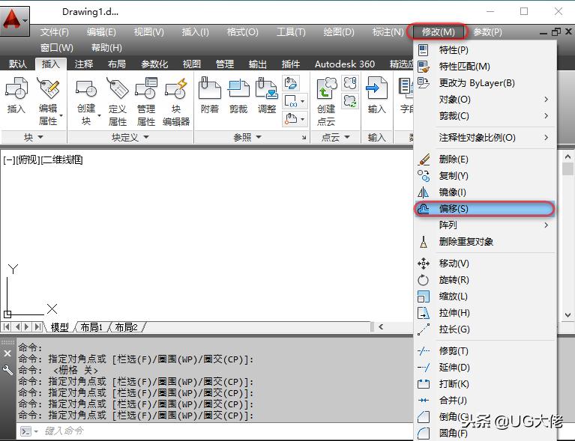Click the viewport visual style label 二维线框

click(62, 159)
